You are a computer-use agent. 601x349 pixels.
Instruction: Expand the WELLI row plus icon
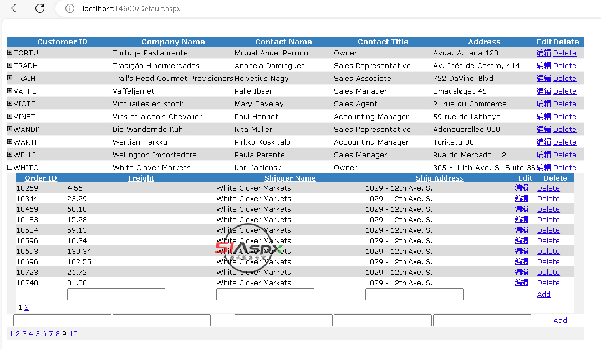[x=9, y=155]
